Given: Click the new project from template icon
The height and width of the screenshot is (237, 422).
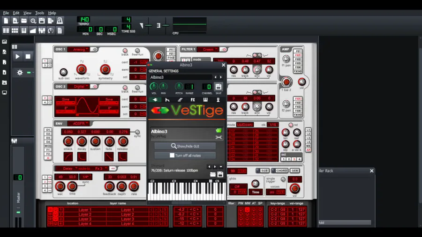Looking at the screenshot, I should (x=15, y=21).
